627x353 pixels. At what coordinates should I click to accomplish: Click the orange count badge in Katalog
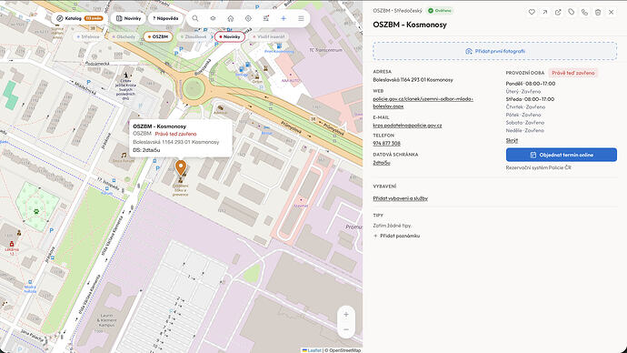pyautogui.click(x=94, y=18)
